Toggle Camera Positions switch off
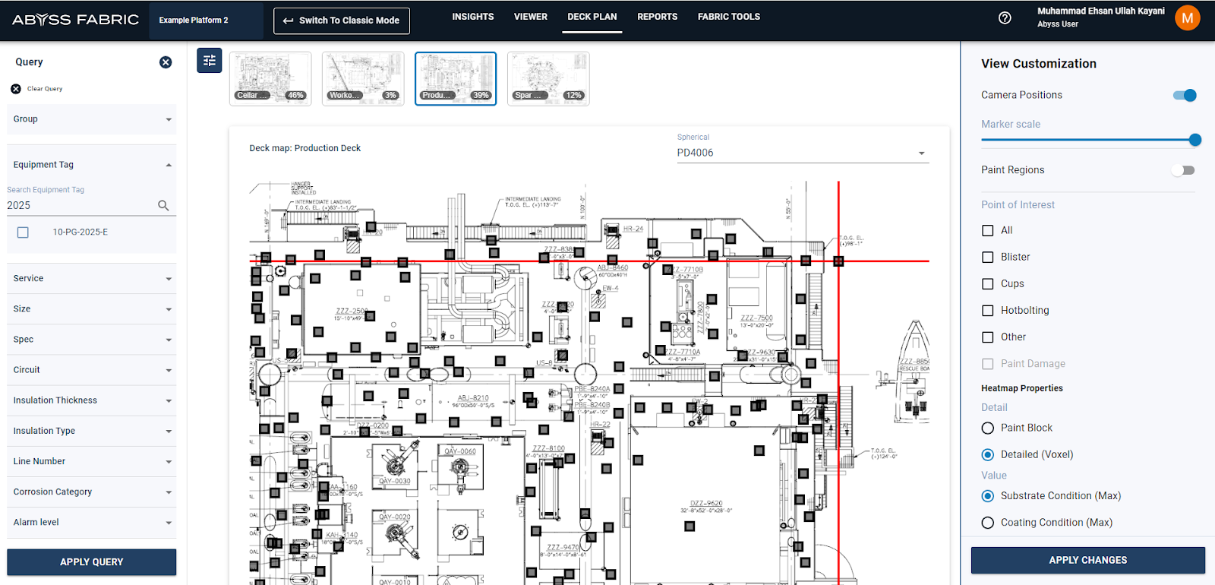 coord(1184,95)
